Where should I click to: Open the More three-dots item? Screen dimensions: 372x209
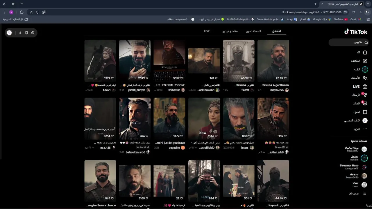[x=360, y=129]
